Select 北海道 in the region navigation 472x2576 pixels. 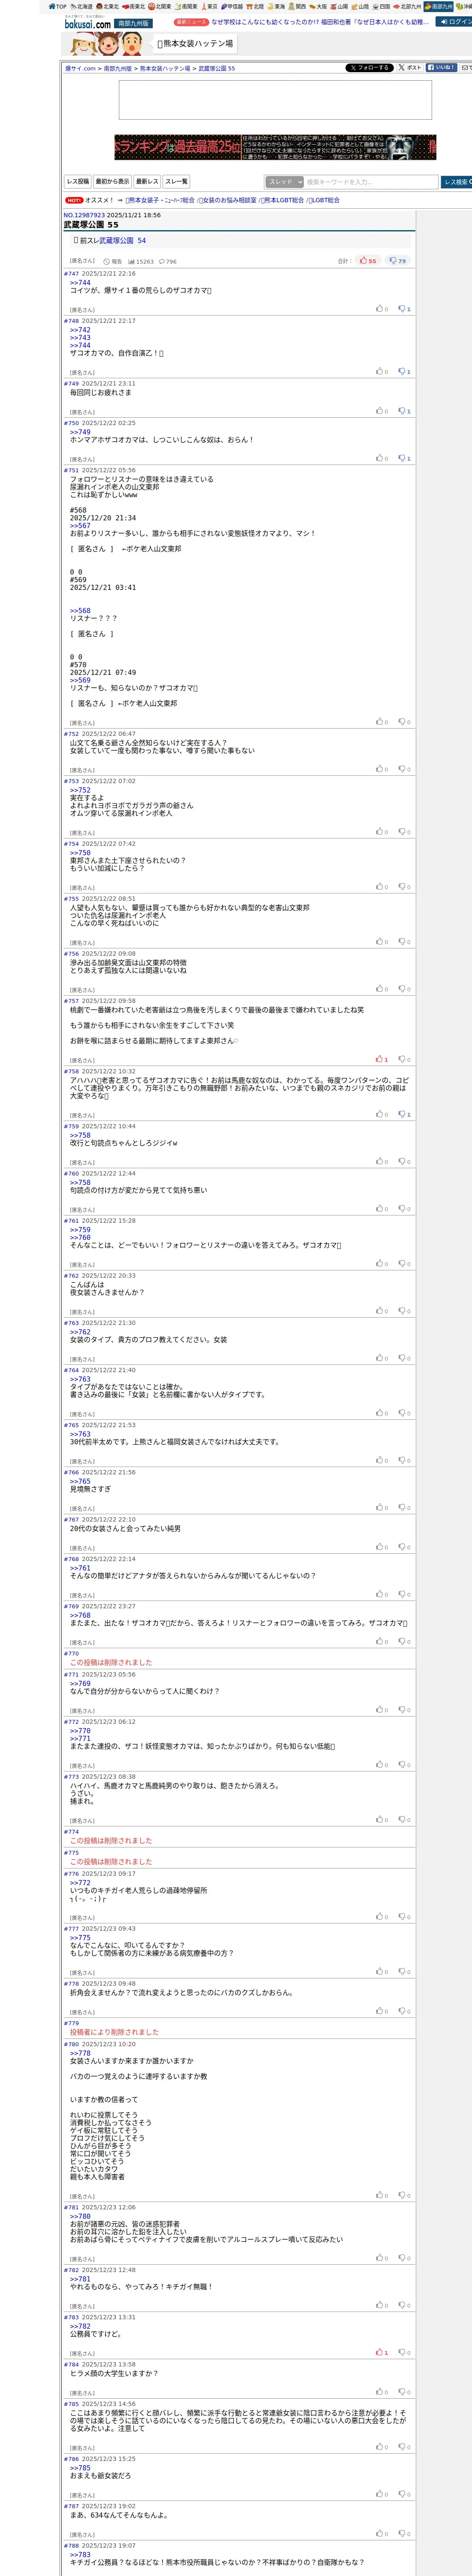coord(81,6)
